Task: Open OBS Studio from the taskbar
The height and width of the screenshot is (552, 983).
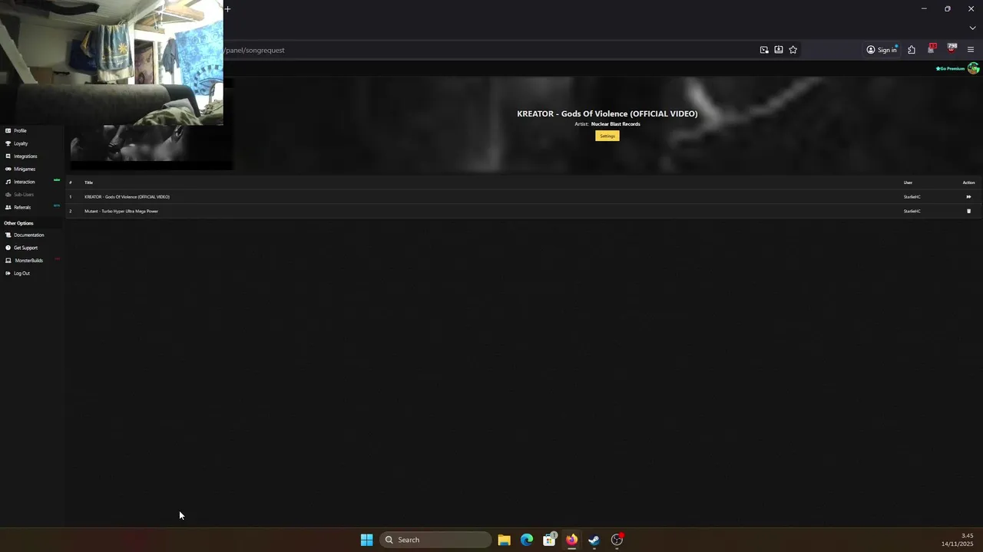Action: pos(617,540)
